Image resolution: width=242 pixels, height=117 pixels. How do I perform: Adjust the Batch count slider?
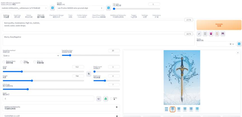coord(107,72)
